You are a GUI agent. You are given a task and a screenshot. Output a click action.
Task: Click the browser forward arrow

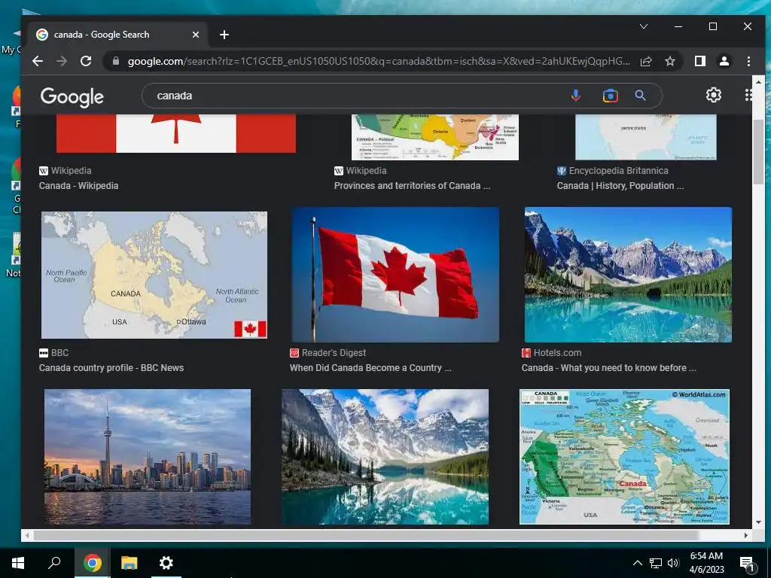[62, 61]
